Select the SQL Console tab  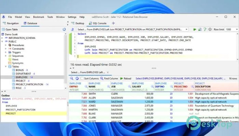tap(98, 23)
